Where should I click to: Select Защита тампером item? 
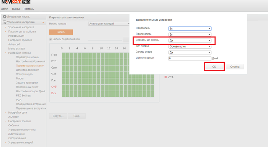(27, 83)
